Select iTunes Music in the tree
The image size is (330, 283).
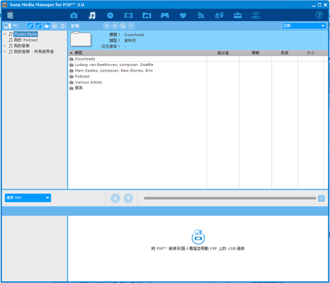tap(25, 34)
